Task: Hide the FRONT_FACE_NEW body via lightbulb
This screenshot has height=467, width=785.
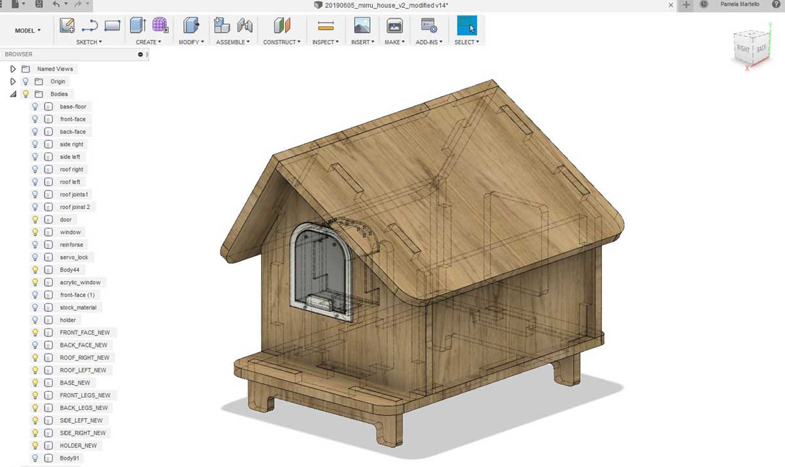Action: coord(35,332)
